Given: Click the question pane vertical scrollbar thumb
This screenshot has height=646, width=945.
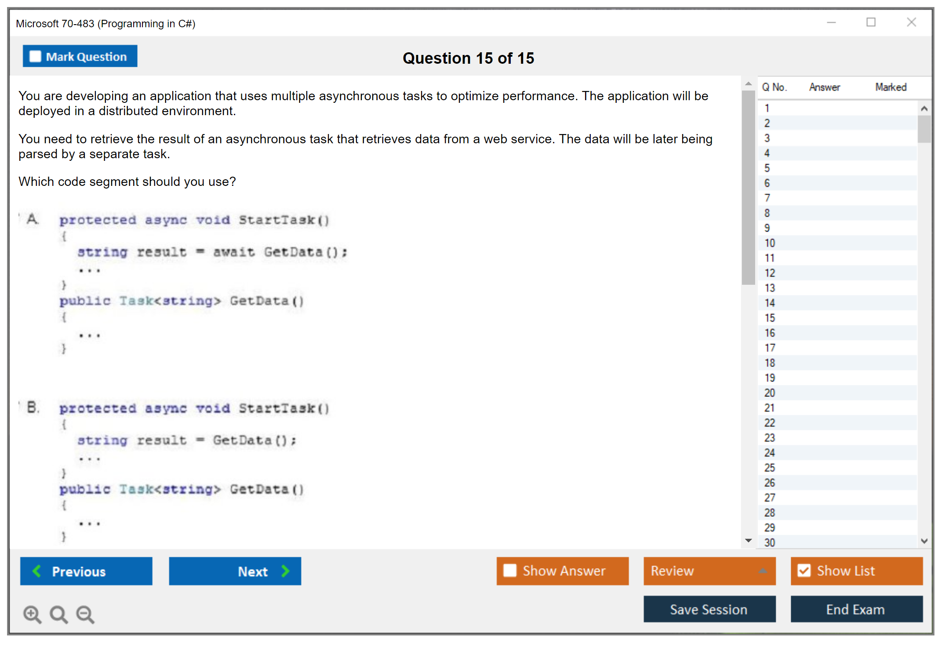Looking at the screenshot, I should 748,187.
